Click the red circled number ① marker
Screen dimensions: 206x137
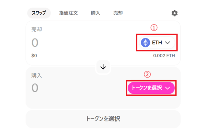click(154, 28)
